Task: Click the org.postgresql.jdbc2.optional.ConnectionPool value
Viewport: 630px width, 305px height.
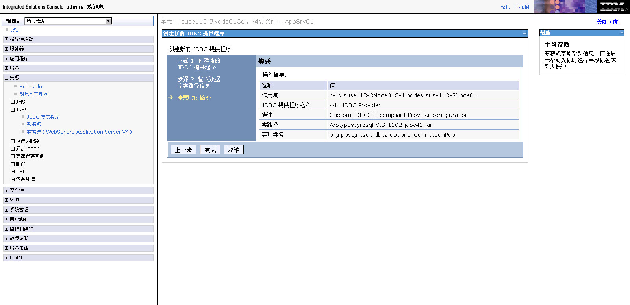Action: click(x=393, y=135)
